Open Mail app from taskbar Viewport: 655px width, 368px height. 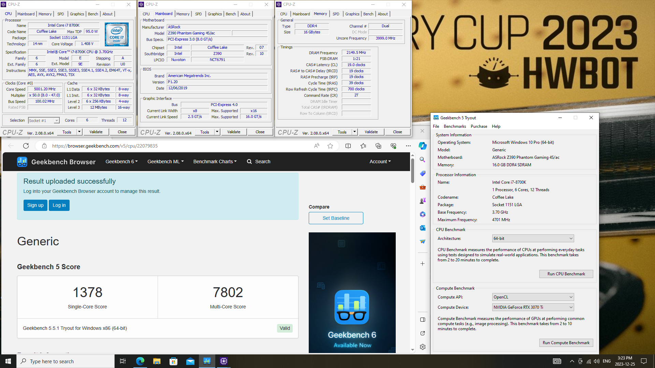(190, 361)
